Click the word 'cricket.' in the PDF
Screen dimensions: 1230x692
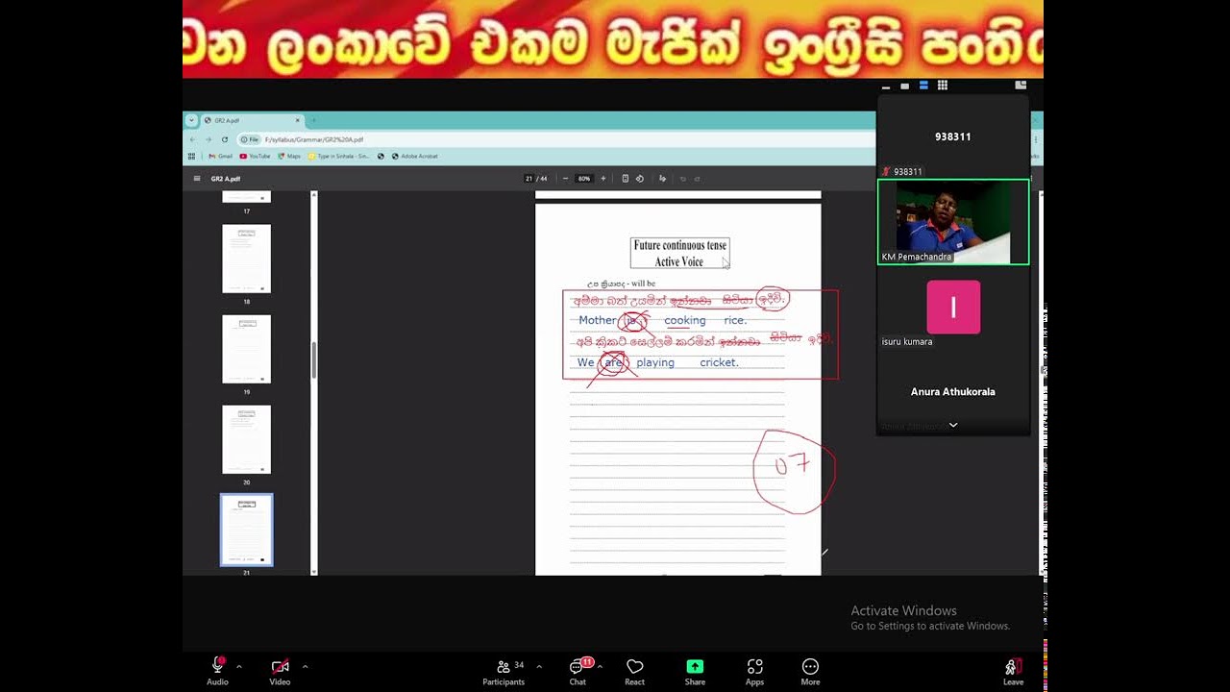pos(719,363)
